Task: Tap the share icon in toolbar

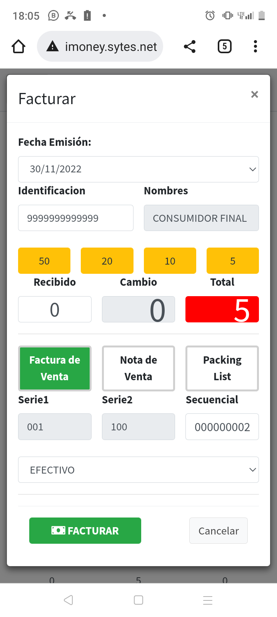Action: [x=190, y=47]
